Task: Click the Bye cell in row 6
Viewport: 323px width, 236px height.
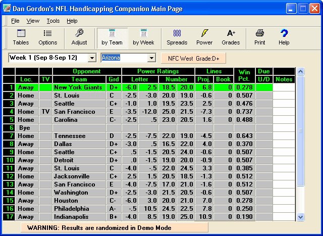Action: [x=27, y=128]
